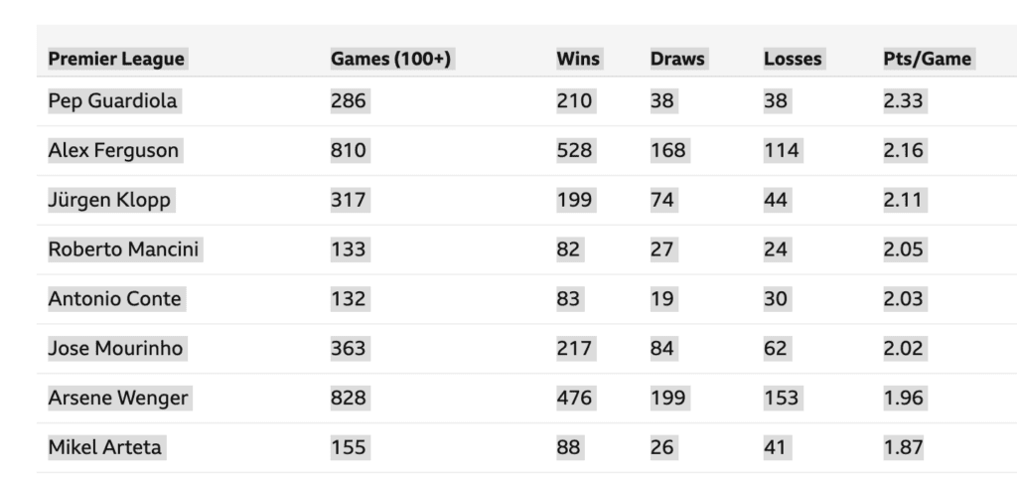The height and width of the screenshot is (488, 1017).
Task: Select the Mikel Arteta name cell
Action: coord(105,447)
